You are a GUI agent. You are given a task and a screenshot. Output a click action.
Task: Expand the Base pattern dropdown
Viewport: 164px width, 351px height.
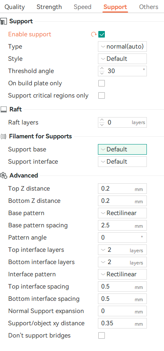pyautogui.click(x=122, y=213)
